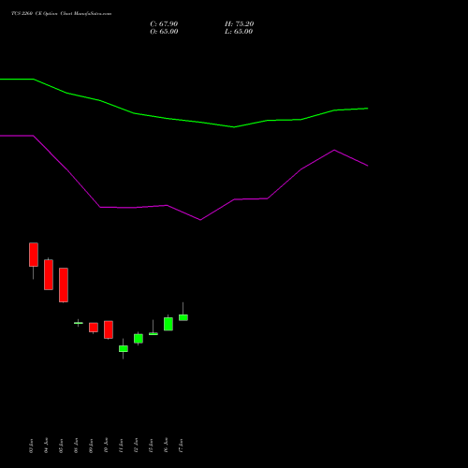Select the thin green candle for 15 Jun
The image size is (468, 468).
[154, 333]
